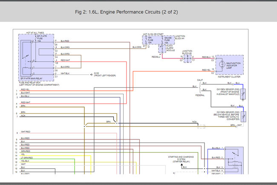Click the 'INSTRUMENT CLUSTER' label
277x185 pixels.
point(229,77)
